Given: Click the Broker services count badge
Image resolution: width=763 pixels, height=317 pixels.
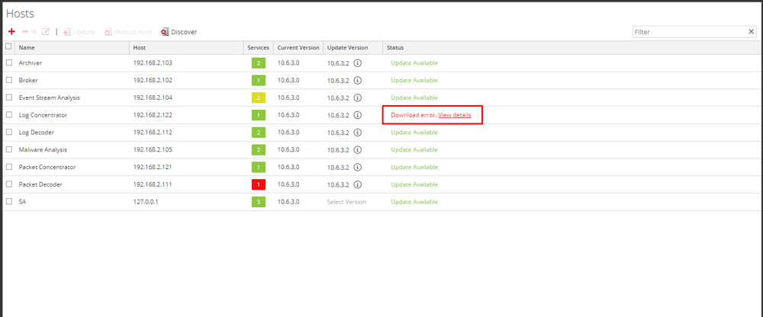Looking at the screenshot, I should (x=259, y=80).
